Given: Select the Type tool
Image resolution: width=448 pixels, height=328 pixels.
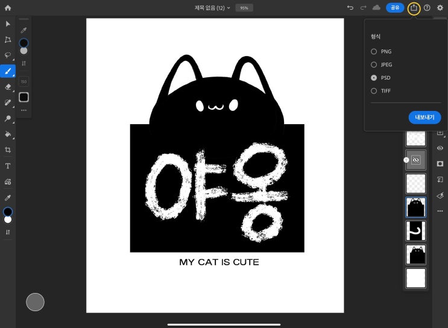Looking at the screenshot, I should point(8,166).
